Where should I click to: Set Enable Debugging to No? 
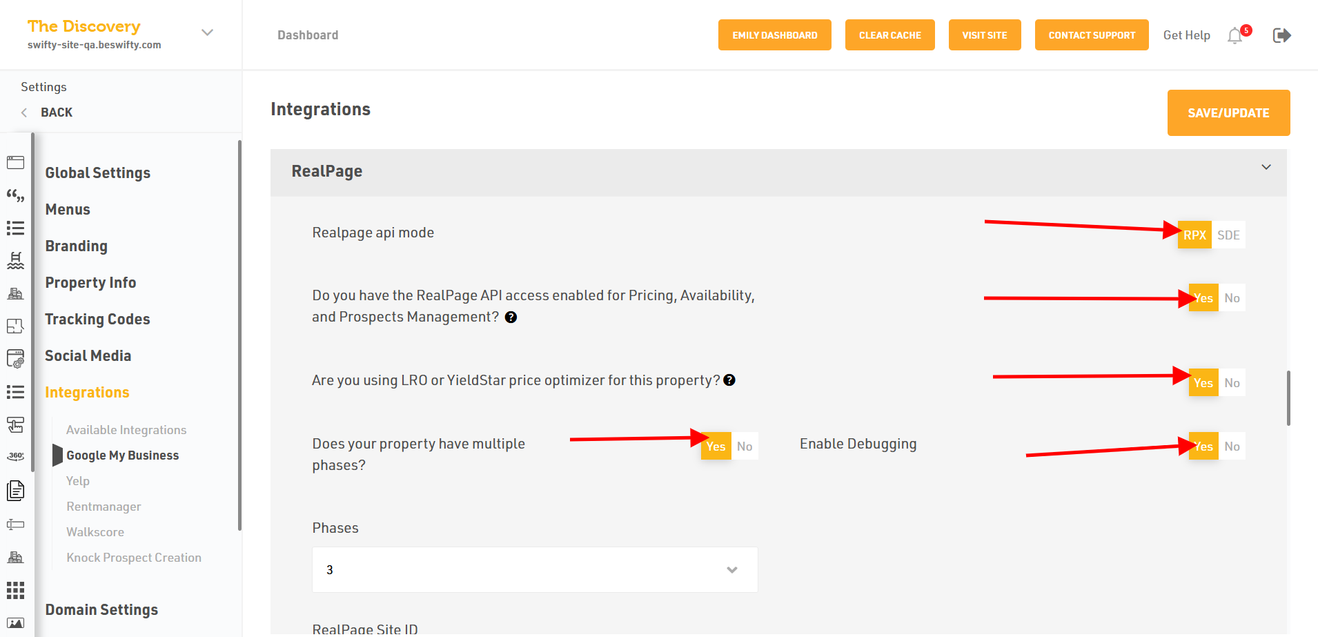tap(1232, 447)
